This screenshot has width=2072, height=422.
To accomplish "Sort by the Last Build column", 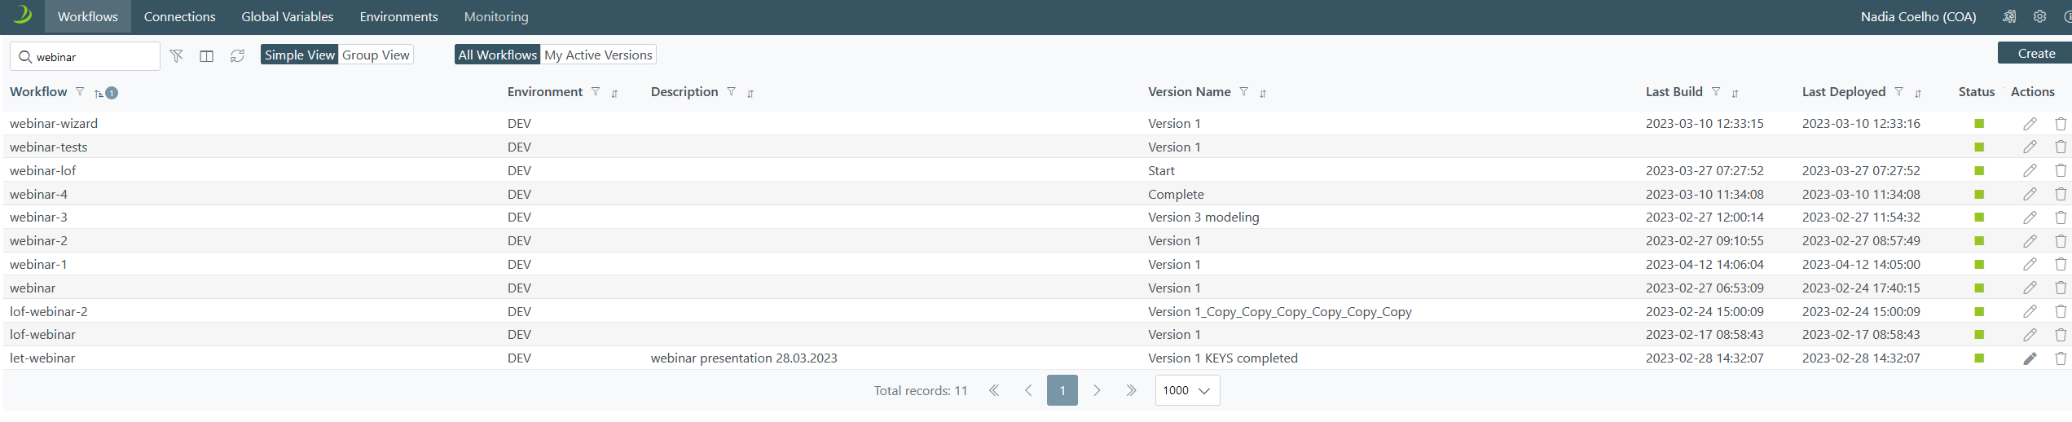I will pyautogui.click(x=1735, y=94).
